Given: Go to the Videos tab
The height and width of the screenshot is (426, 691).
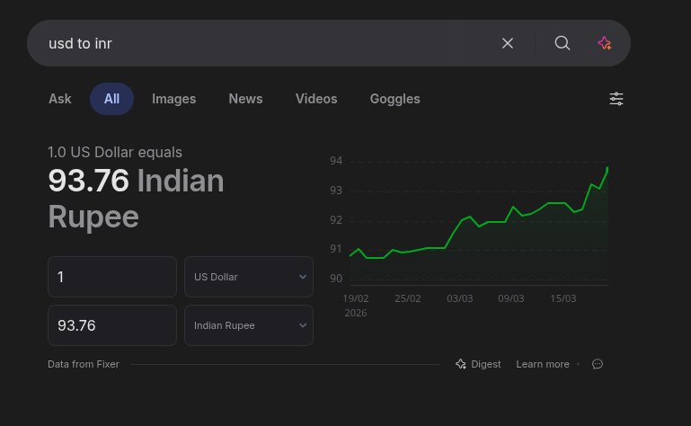Looking at the screenshot, I should [x=316, y=99].
